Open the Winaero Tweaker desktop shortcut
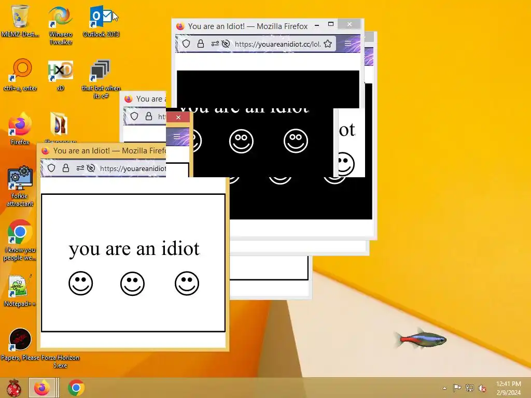The image size is (531, 398). pos(61,24)
